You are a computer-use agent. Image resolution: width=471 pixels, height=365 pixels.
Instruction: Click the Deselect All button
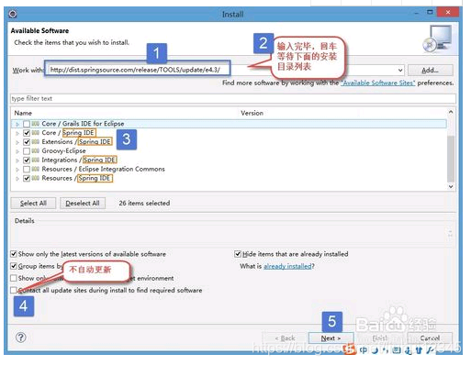click(83, 204)
